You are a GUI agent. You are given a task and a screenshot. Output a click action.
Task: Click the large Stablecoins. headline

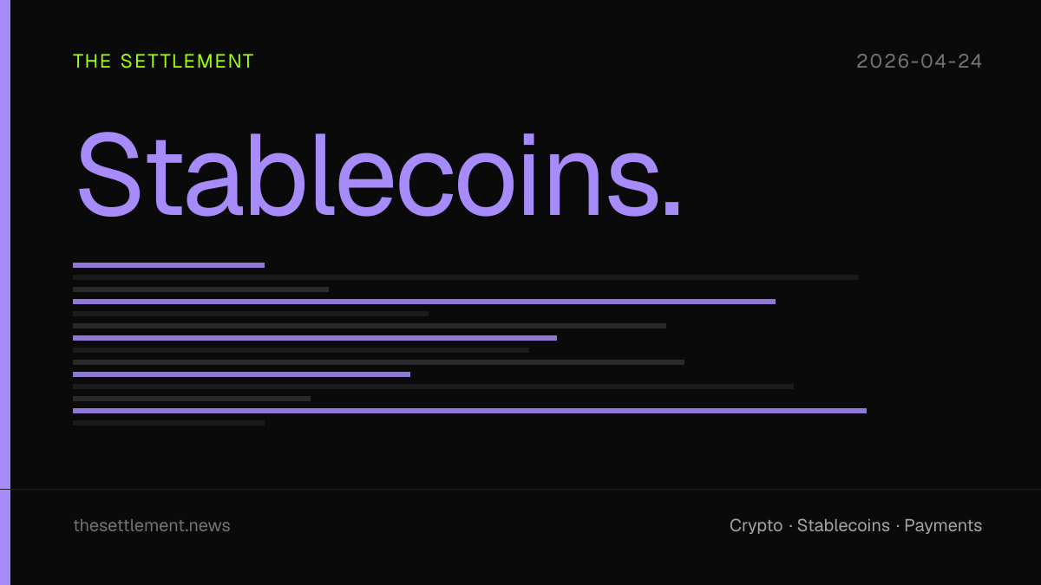[x=379, y=175]
